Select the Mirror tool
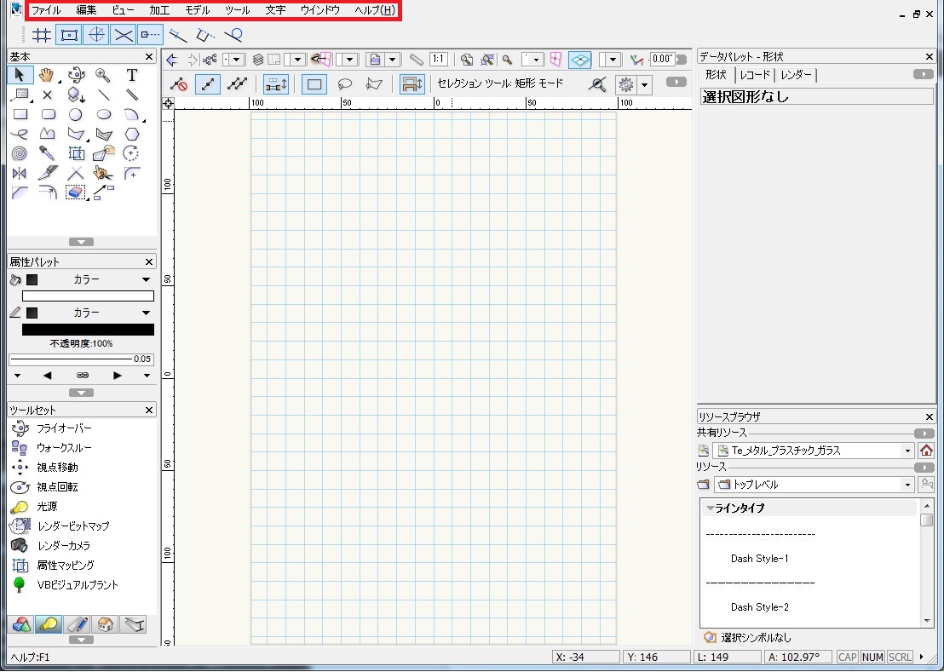This screenshot has height=672, width=944. (20, 173)
